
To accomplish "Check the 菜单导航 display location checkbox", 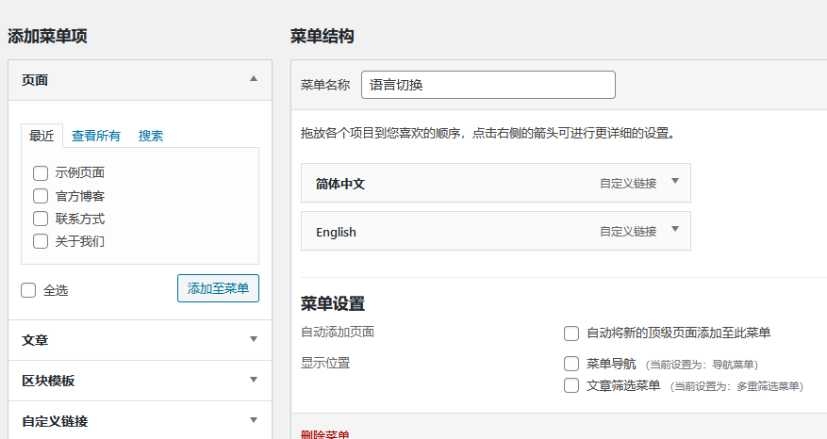I will [571, 364].
